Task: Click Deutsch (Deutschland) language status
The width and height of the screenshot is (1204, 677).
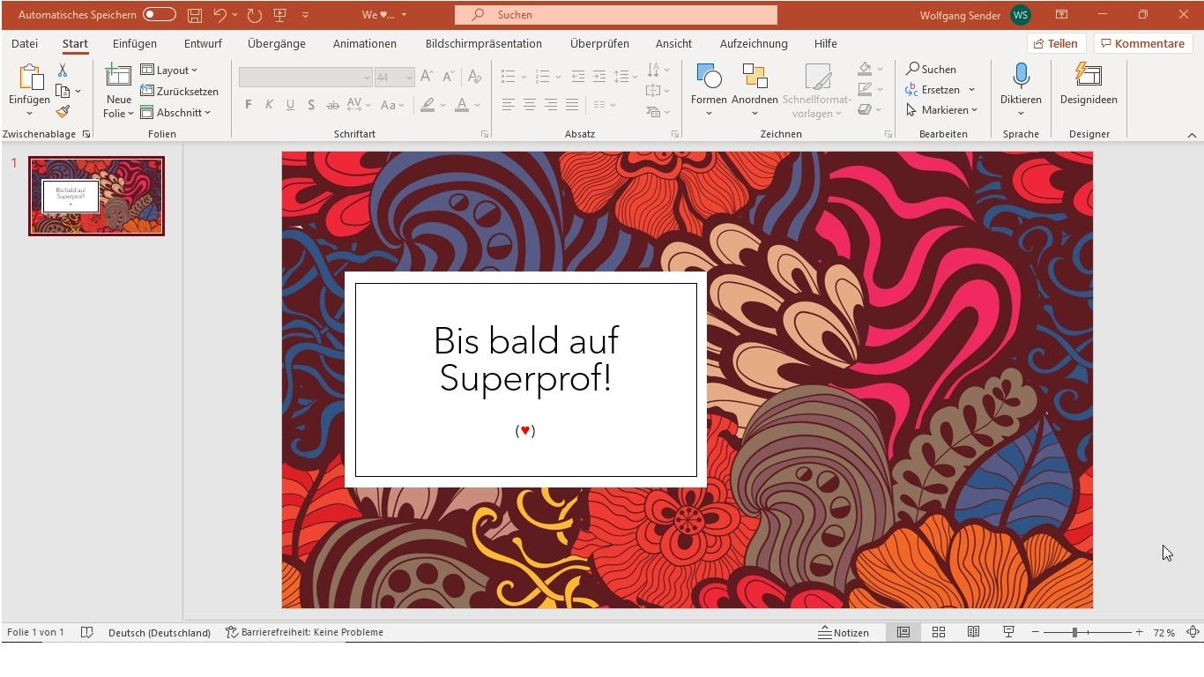Action: (160, 632)
